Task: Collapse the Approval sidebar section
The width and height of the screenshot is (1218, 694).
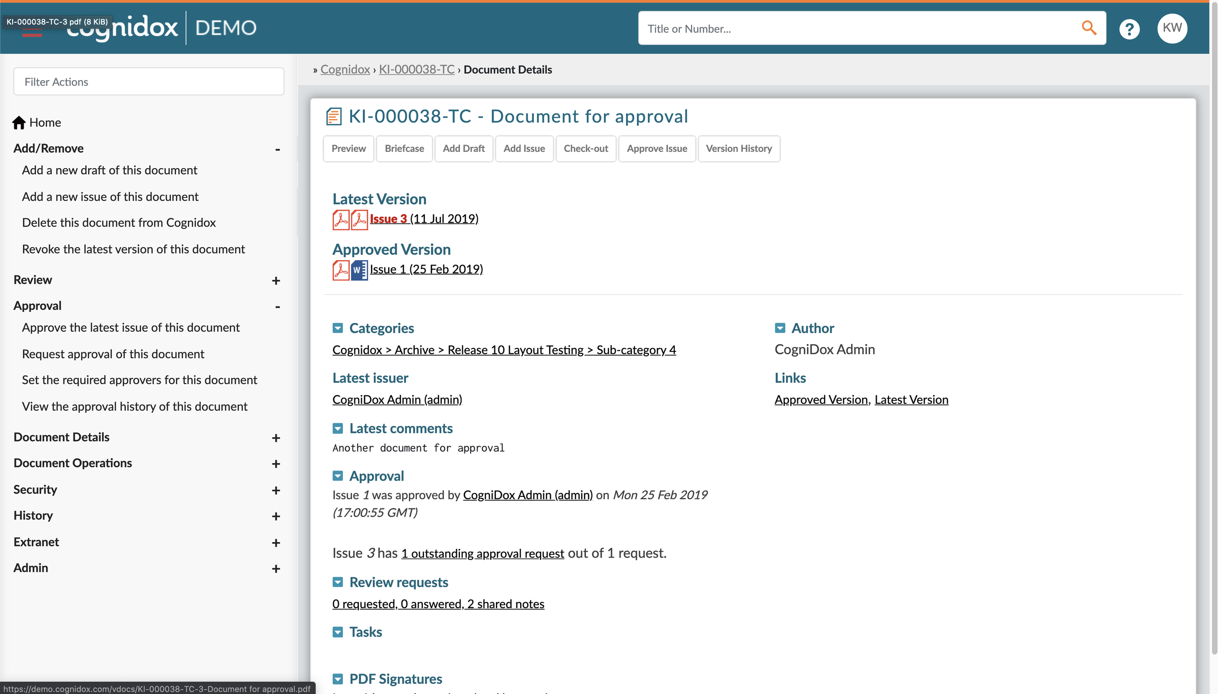Action: click(x=277, y=307)
